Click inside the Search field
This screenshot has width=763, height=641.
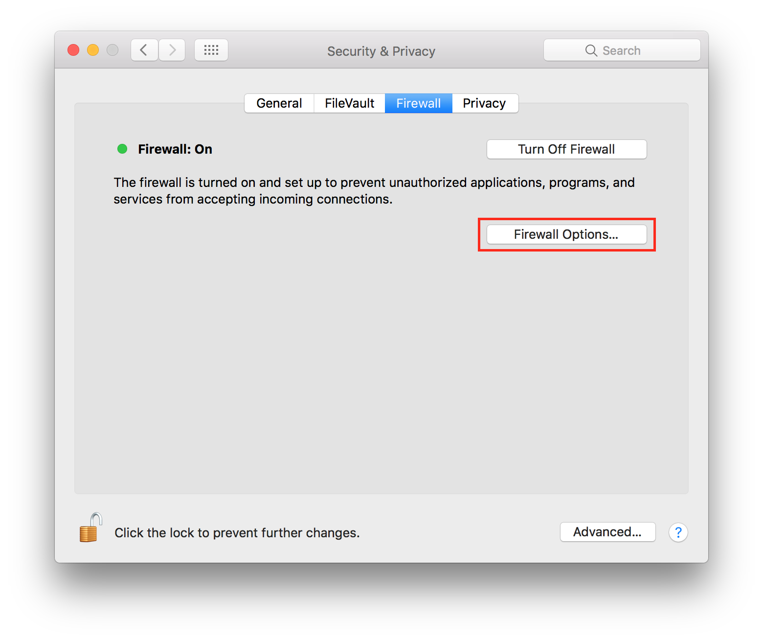(631, 50)
